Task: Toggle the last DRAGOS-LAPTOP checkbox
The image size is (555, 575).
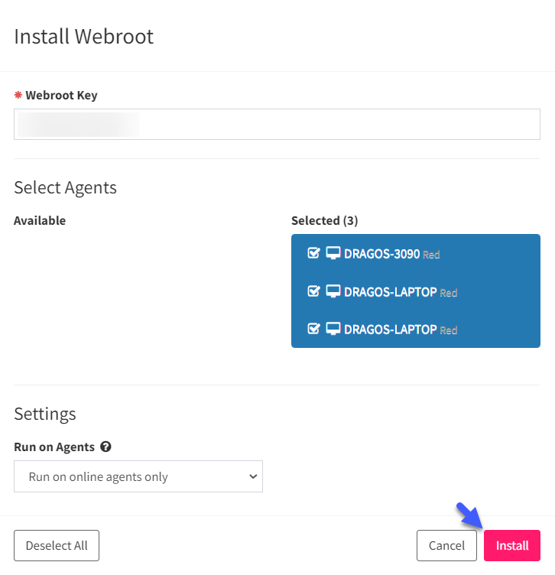Action: tap(313, 329)
